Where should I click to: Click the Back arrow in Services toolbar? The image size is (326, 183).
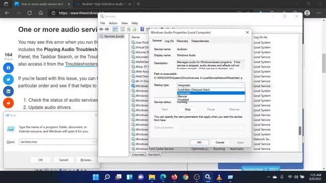tap(101, 29)
